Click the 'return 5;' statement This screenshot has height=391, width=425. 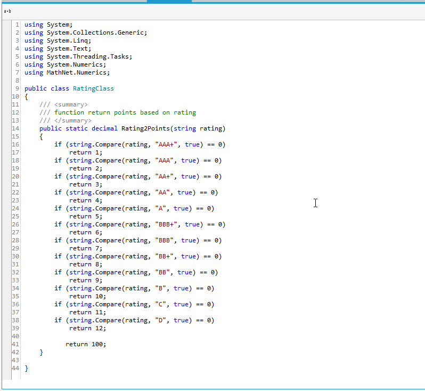86,217
